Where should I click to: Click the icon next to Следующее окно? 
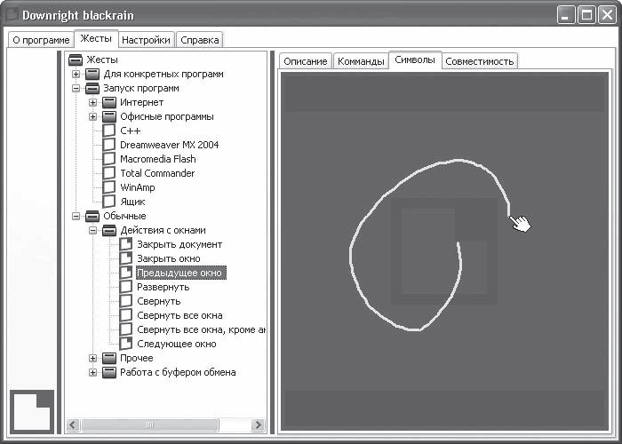click(x=126, y=344)
